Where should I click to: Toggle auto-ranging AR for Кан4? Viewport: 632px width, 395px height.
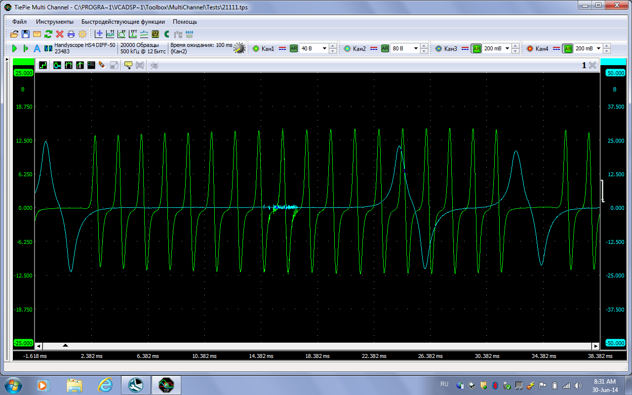[x=568, y=48]
